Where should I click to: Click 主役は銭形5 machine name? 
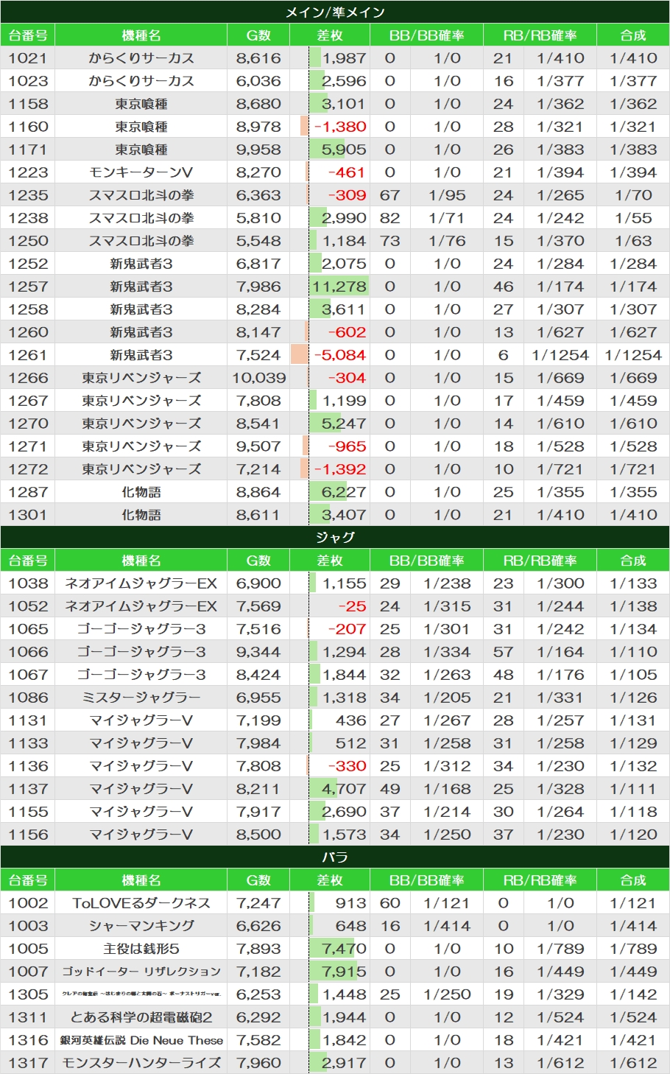(141, 949)
